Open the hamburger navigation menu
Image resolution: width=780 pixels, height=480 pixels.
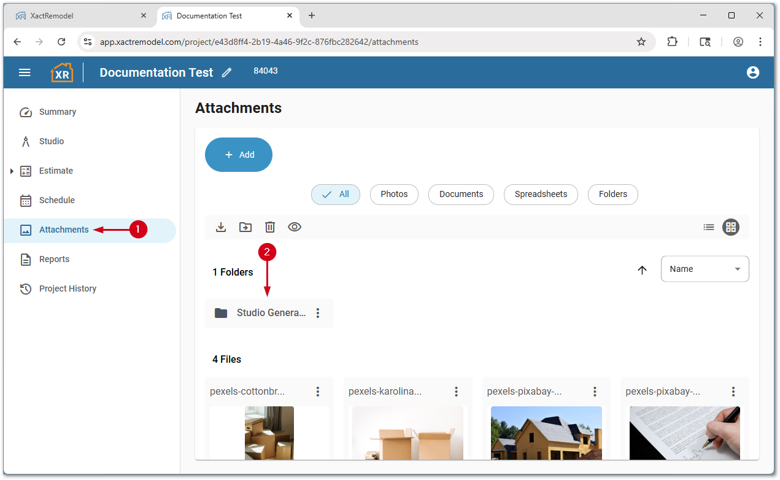(x=25, y=72)
